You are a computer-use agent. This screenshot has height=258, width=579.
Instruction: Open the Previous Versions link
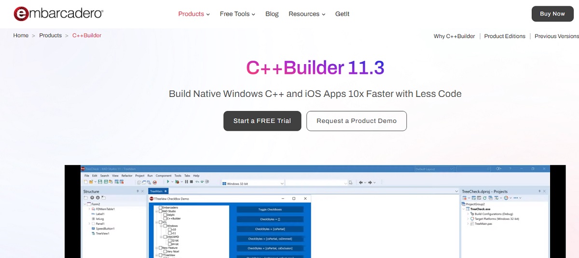[556, 36]
